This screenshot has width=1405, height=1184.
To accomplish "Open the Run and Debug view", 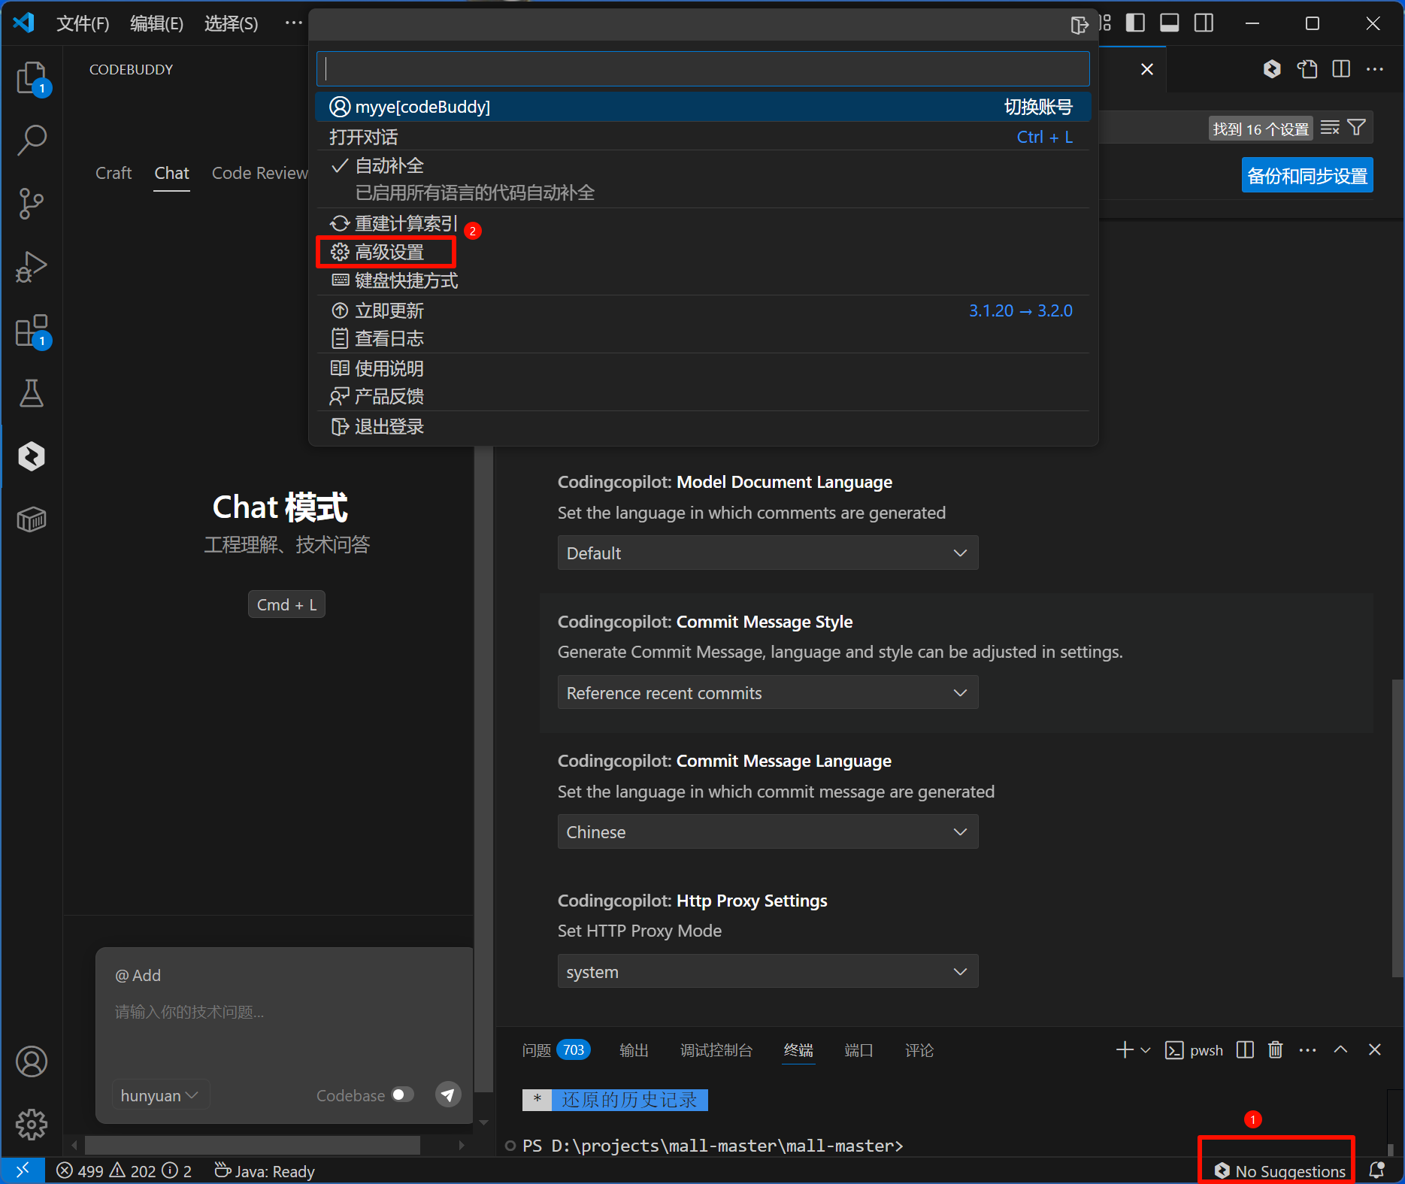I will 32,266.
